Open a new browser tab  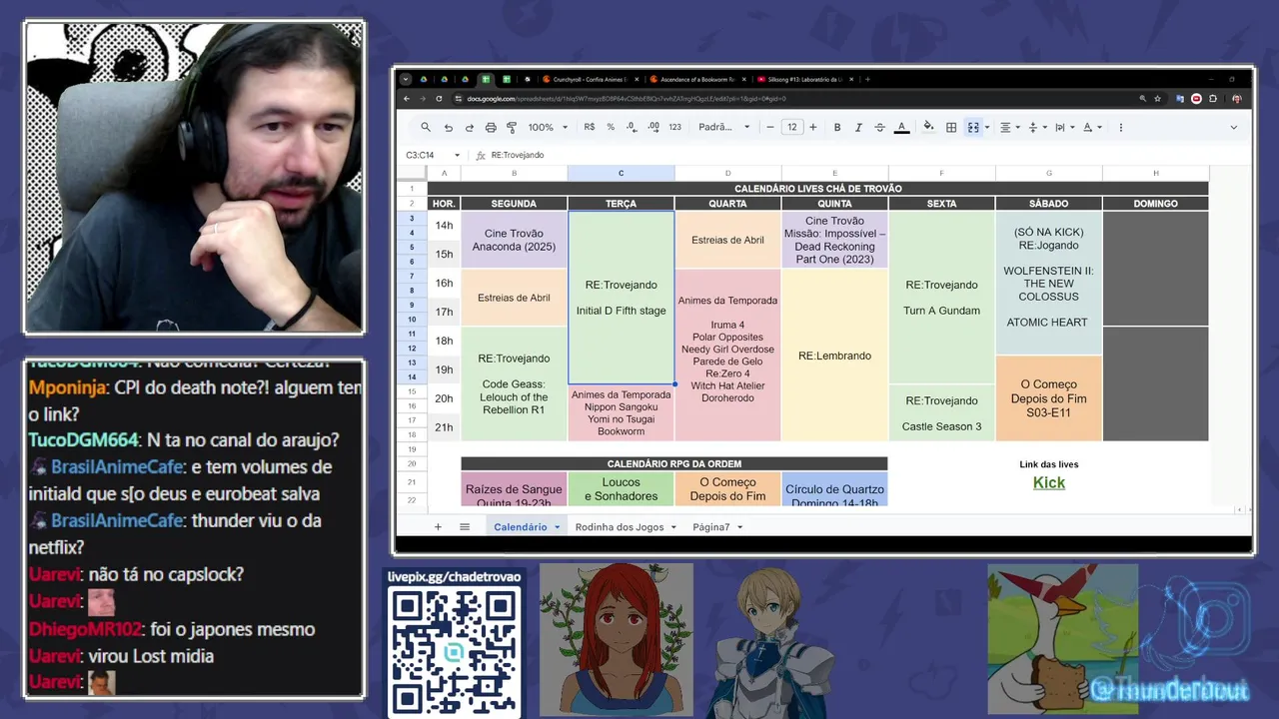pos(867,79)
